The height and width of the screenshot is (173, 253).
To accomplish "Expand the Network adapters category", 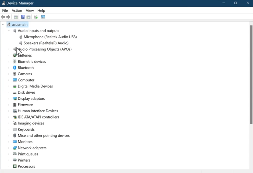I will (9, 148).
